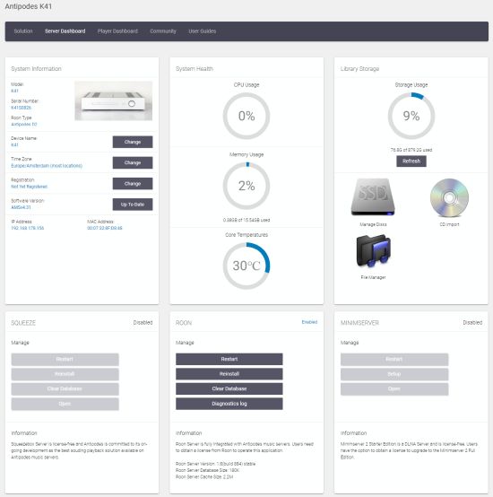The width and height of the screenshot is (493, 497).
Task: Refresh the storage usage
Action: pyautogui.click(x=411, y=161)
